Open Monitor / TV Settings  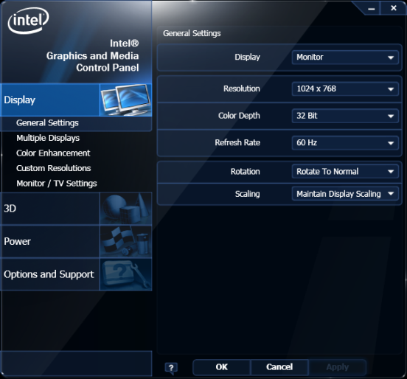(57, 184)
